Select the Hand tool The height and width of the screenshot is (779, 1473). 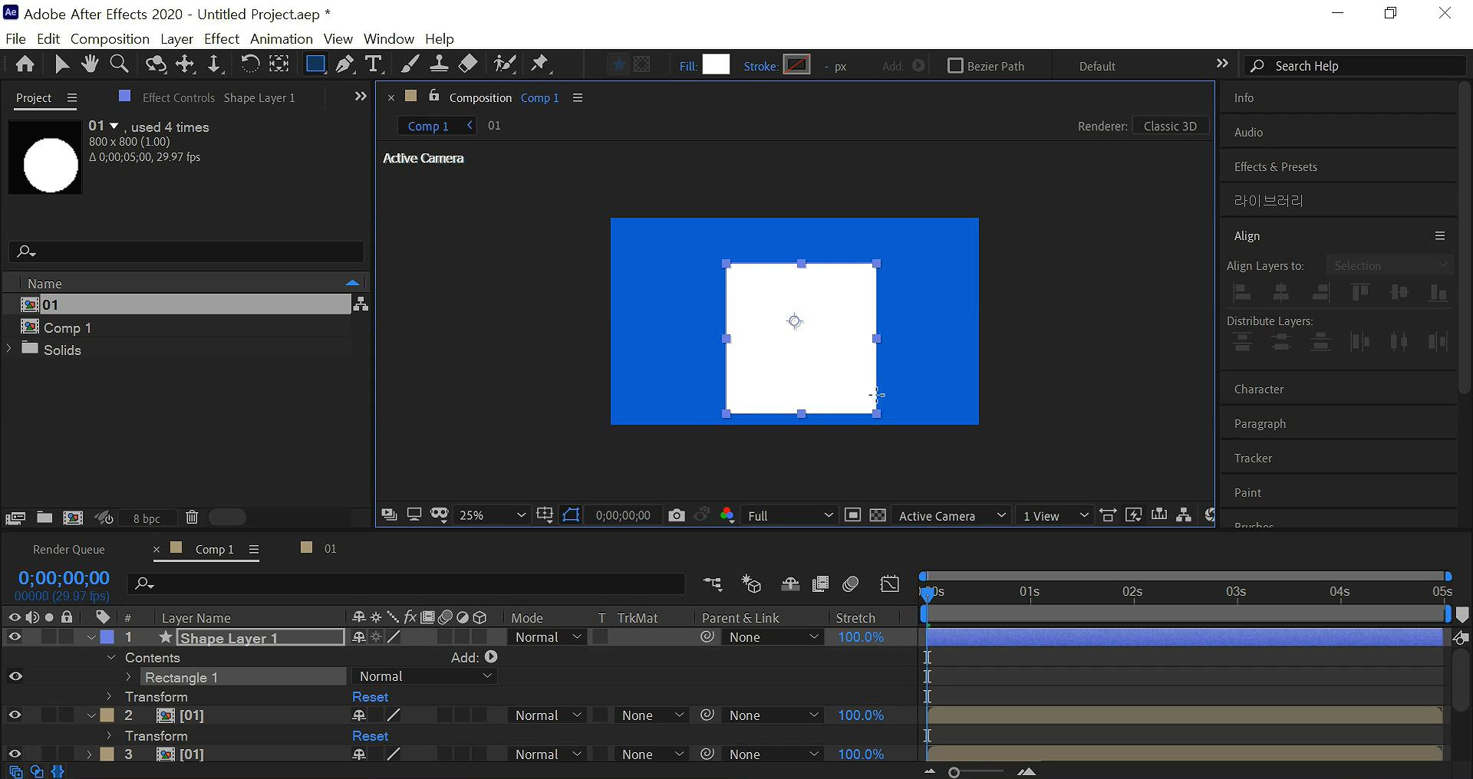click(x=90, y=64)
